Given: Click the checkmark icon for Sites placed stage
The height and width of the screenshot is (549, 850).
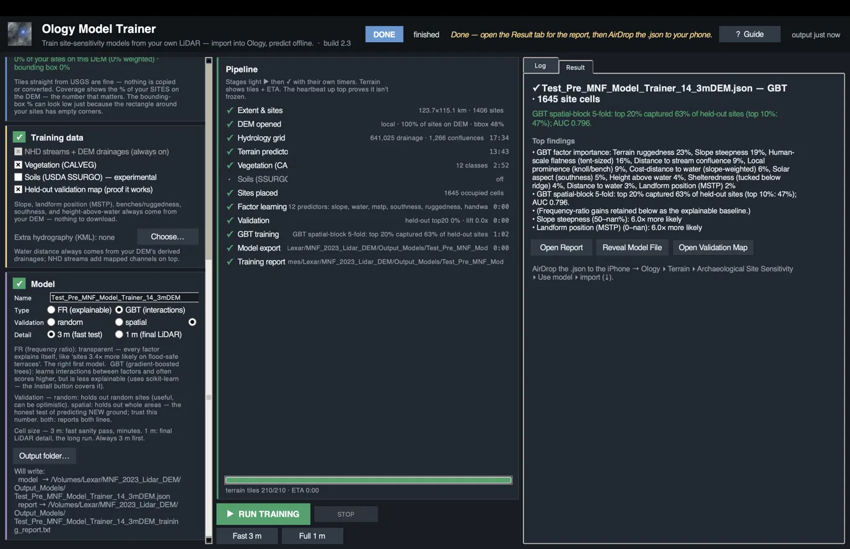Looking at the screenshot, I should click(230, 193).
